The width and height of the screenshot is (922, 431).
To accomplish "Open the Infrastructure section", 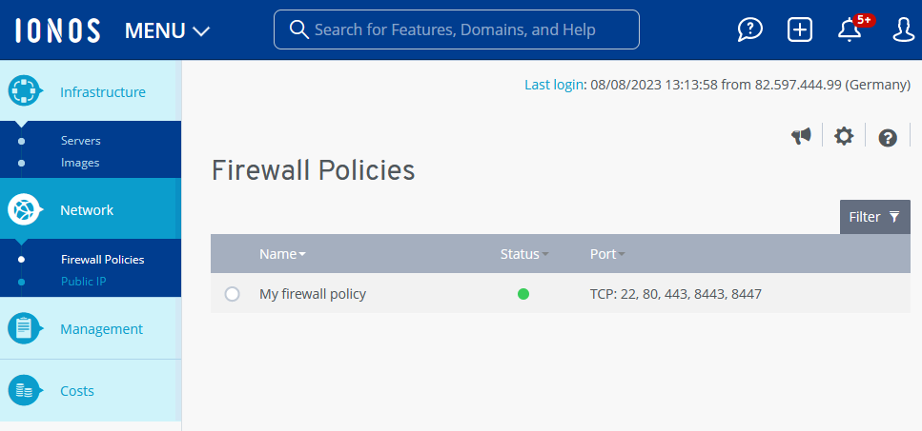I will point(102,92).
